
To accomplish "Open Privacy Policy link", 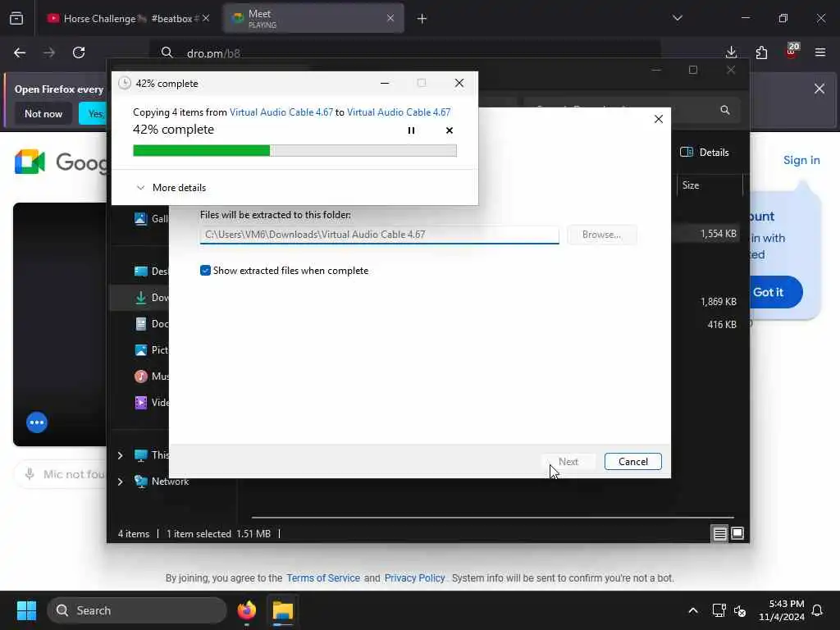I will (x=414, y=578).
